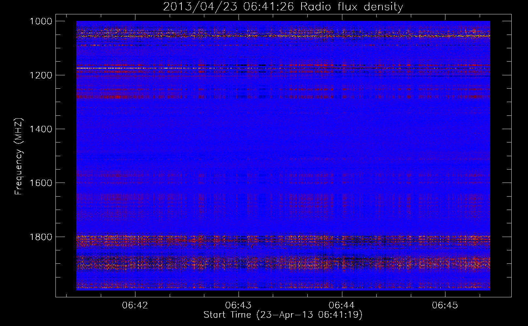Click the 06:44 time axis label
Viewport: 528px width, 326px height.
[x=342, y=305]
